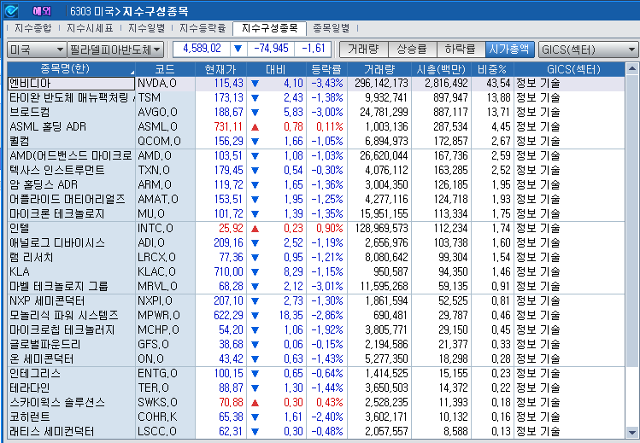The height and width of the screenshot is (443, 640).
Task: Open the 종목일별 tab
Action: [331, 28]
